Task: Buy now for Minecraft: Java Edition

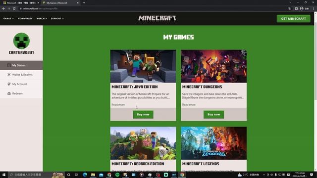Action: coord(143,114)
